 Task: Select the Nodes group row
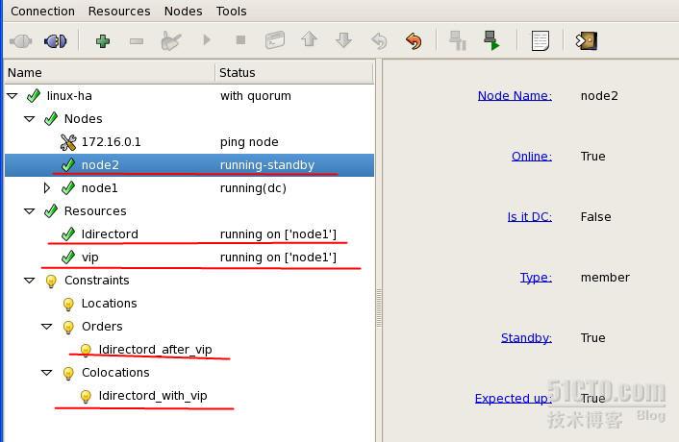pos(189,118)
